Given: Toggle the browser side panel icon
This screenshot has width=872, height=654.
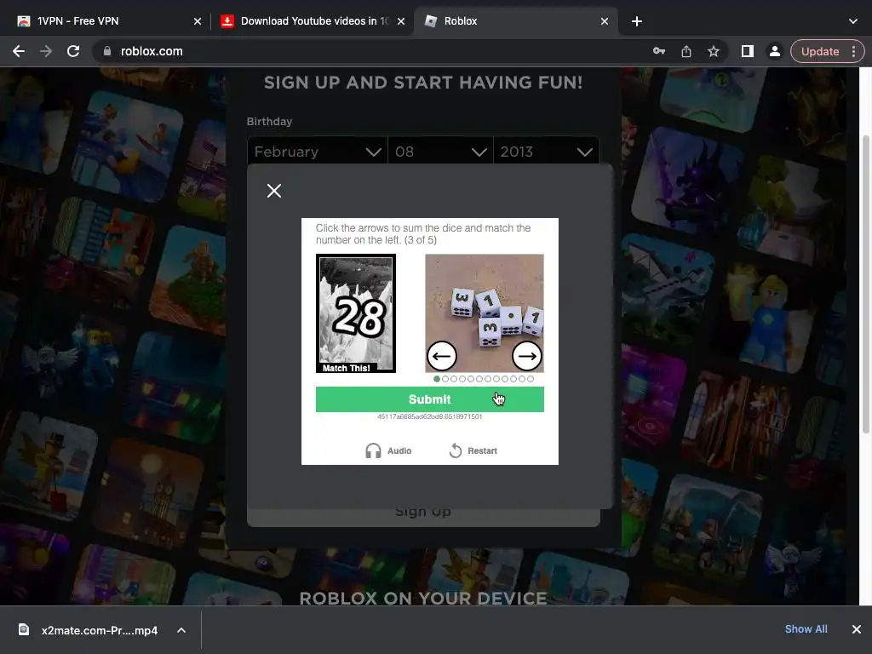Looking at the screenshot, I should click(x=748, y=51).
